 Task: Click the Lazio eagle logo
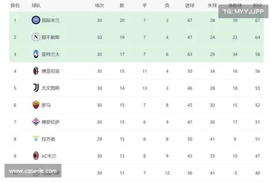point(36,139)
